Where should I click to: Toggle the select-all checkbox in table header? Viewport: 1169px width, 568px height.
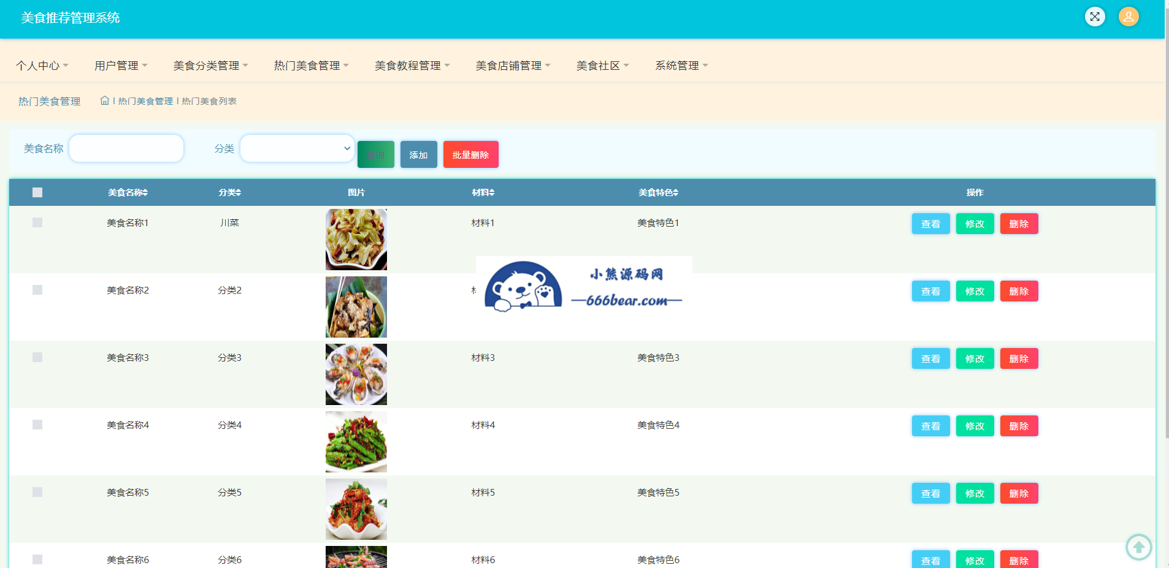[x=37, y=192]
